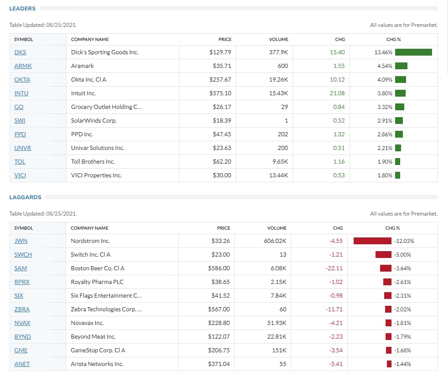
Task: Select the Aramark company name cell
Action: click(82, 66)
